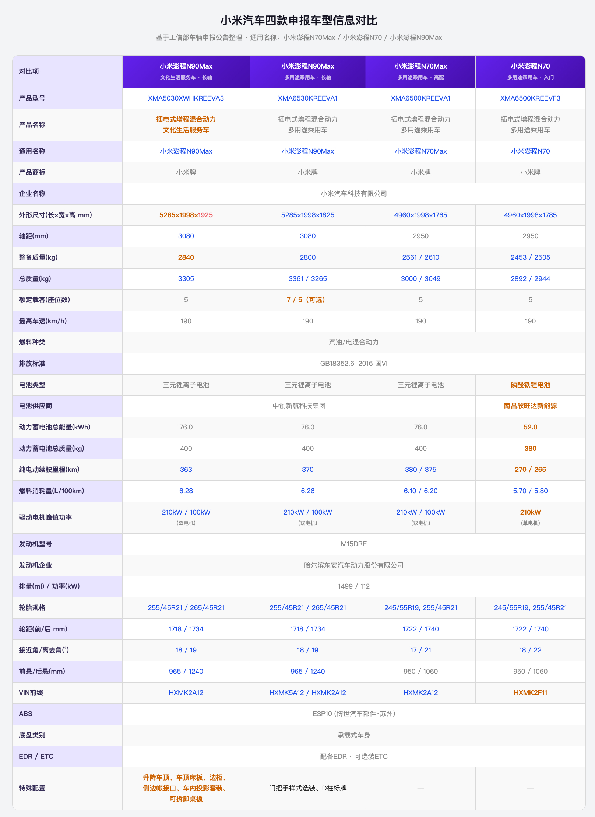Click electric range 270 / 265
595x817 pixels.
click(x=530, y=470)
